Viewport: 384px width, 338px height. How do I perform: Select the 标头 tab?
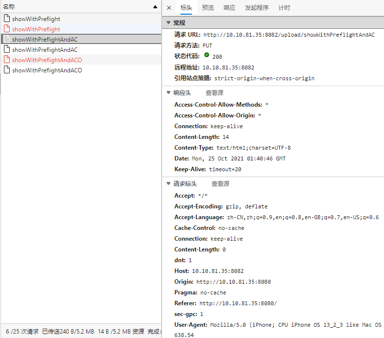[x=186, y=8]
